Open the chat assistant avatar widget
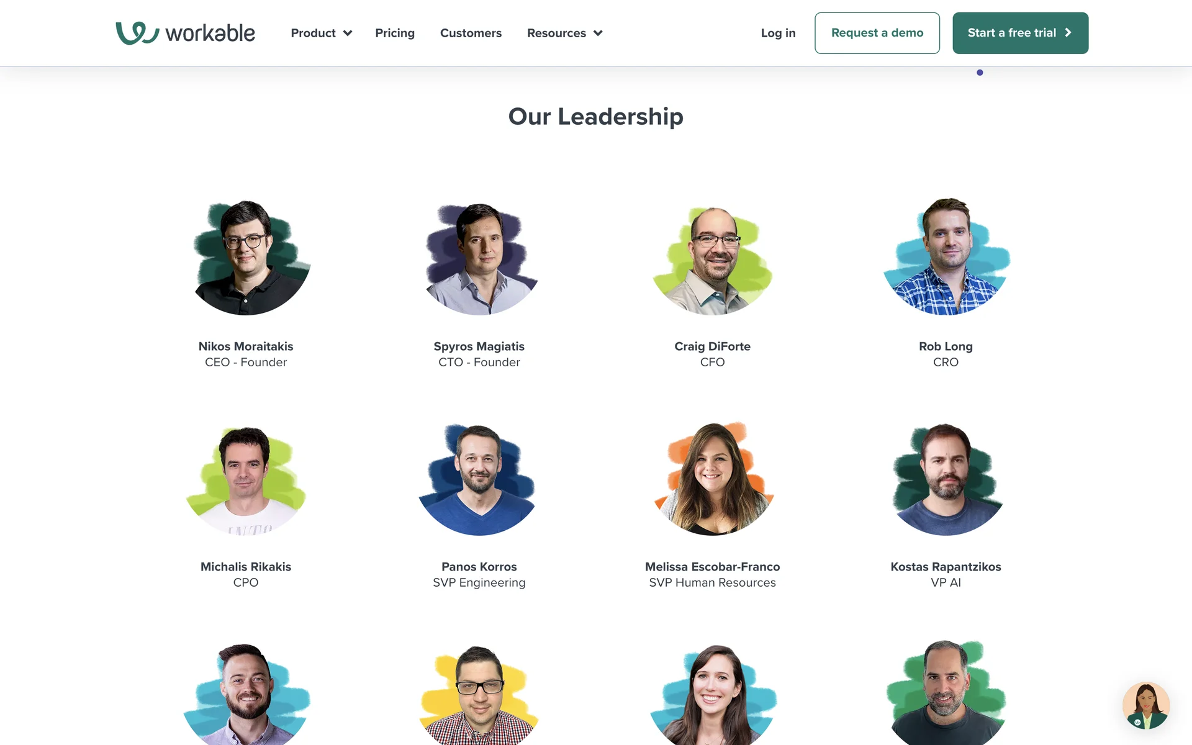 pyautogui.click(x=1146, y=705)
